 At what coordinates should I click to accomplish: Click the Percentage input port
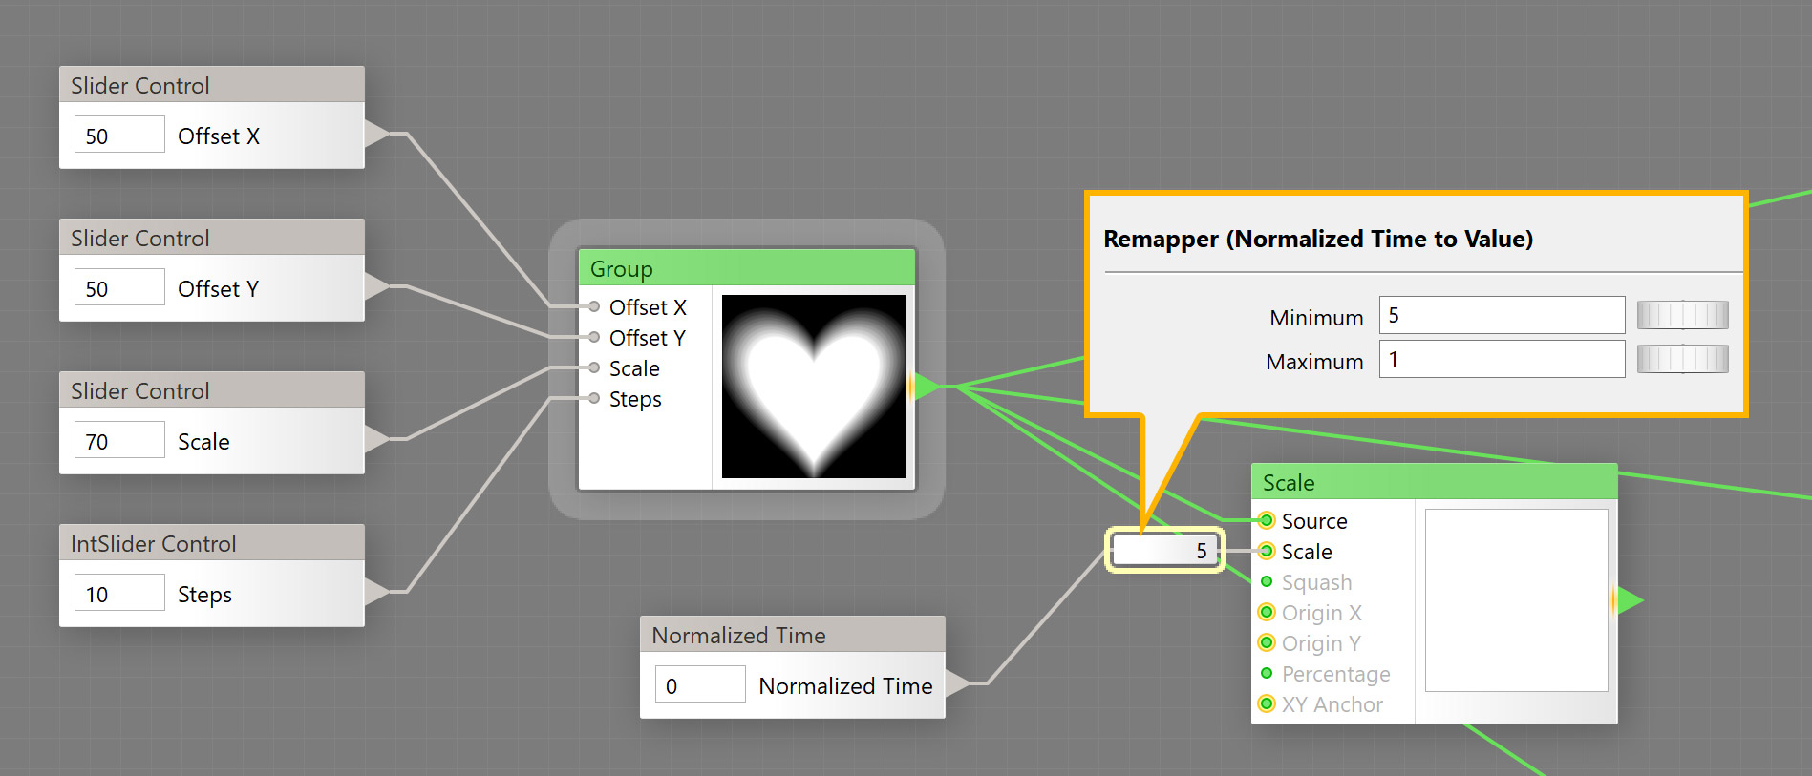[1267, 673]
